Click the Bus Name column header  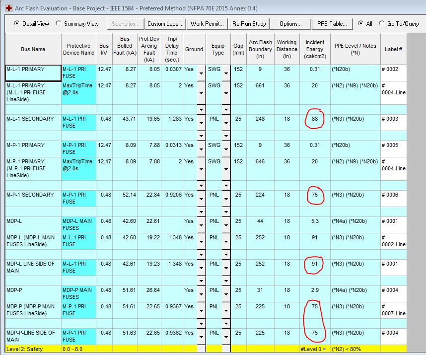(x=33, y=49)
